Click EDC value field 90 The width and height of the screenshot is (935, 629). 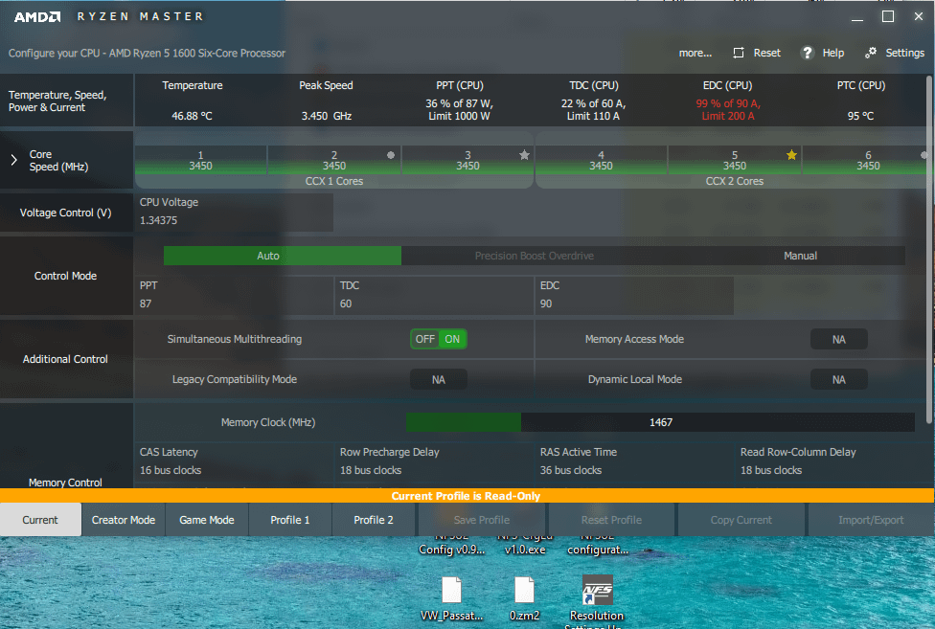[x=635, y=295]
